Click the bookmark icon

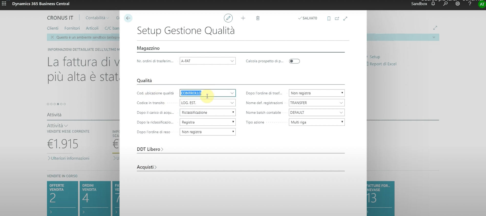pos(329,18)
